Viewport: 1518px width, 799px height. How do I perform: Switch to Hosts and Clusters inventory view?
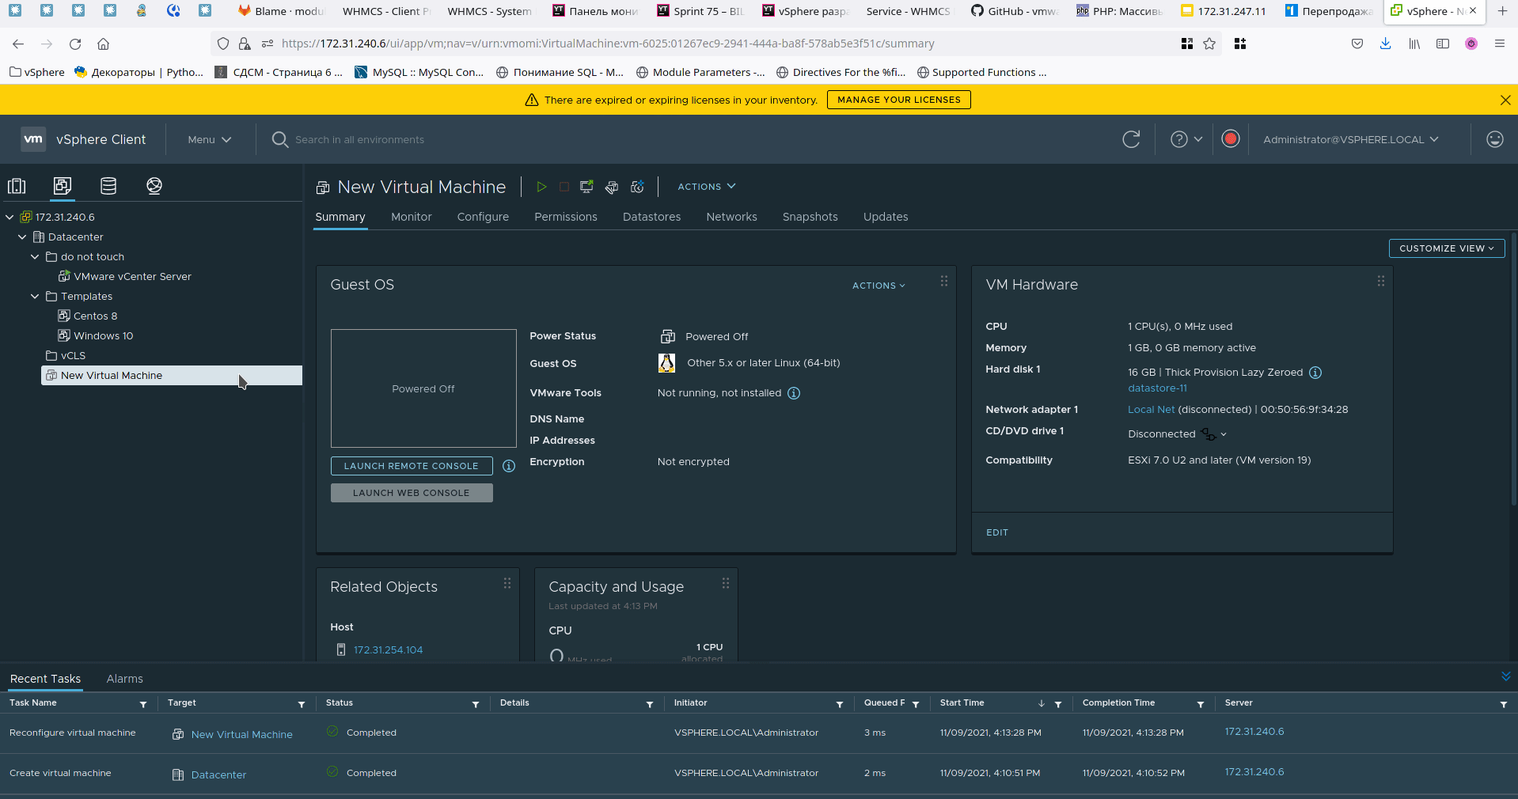click(17, 186)
